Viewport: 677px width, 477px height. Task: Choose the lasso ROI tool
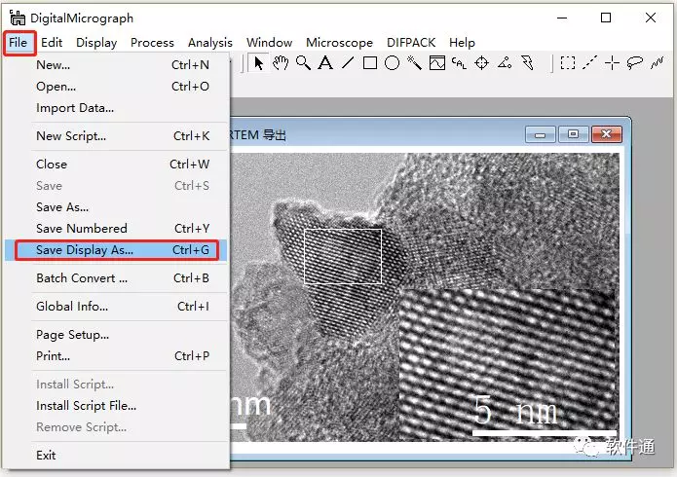pos(634,63)
